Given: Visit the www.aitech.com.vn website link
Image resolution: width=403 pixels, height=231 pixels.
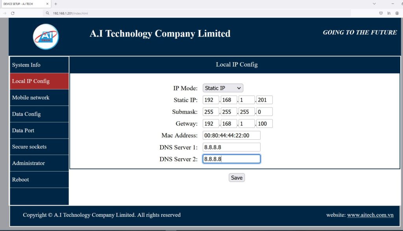Looking at the screenshot, I should click(x=370, y=215).
